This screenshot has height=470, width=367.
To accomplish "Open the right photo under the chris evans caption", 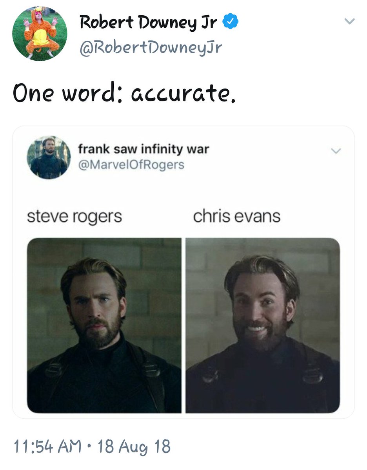I will coord(263,325).
